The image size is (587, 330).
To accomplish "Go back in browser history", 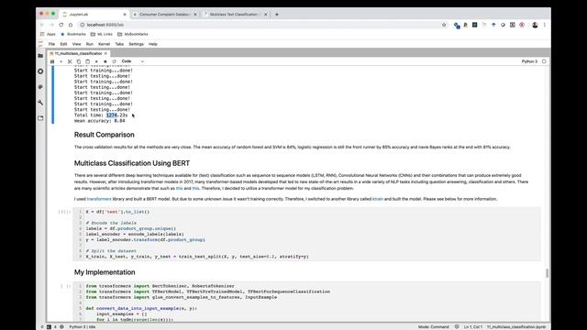I will pos(42,25).
